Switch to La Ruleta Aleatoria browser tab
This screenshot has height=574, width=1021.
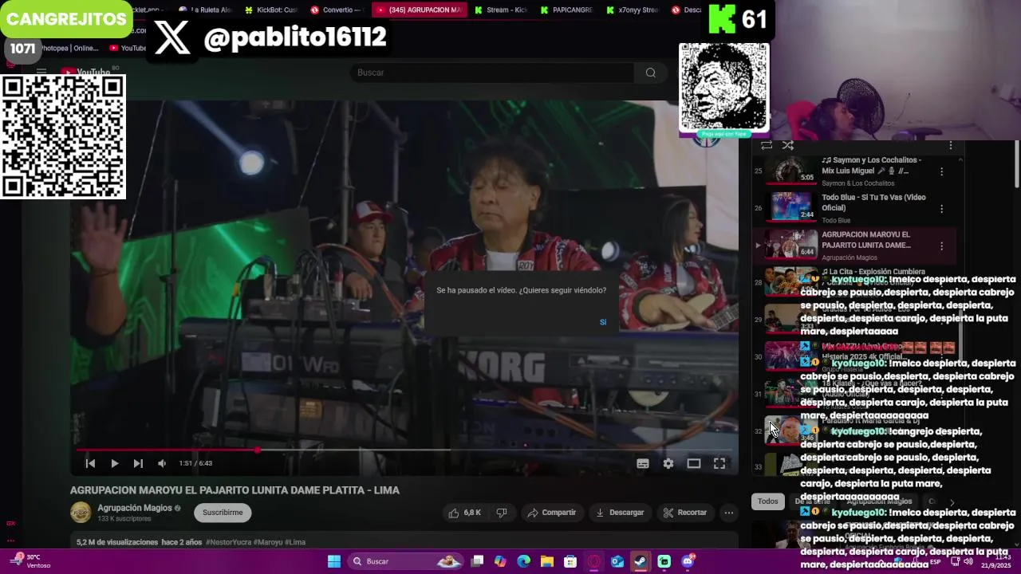[x=206, y=10]
